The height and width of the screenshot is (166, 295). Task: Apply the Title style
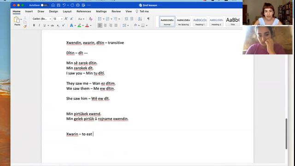(232, 22)
